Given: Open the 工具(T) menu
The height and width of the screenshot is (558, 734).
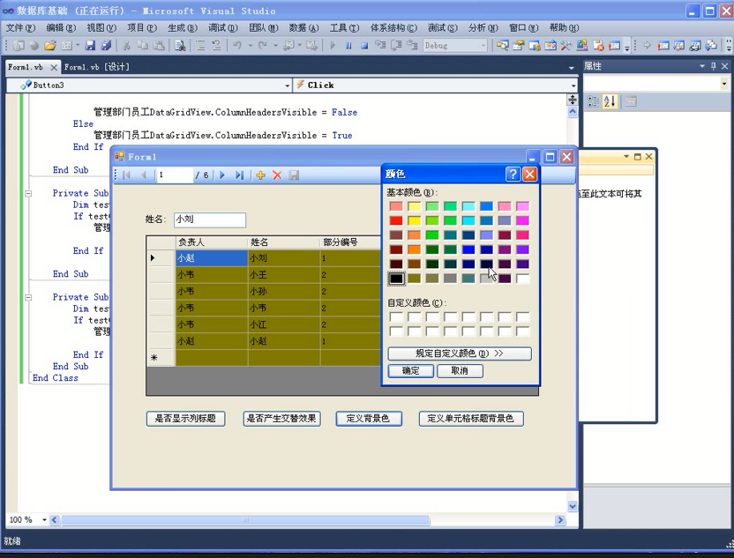Looking at the screenshot, I should (344, 28).
